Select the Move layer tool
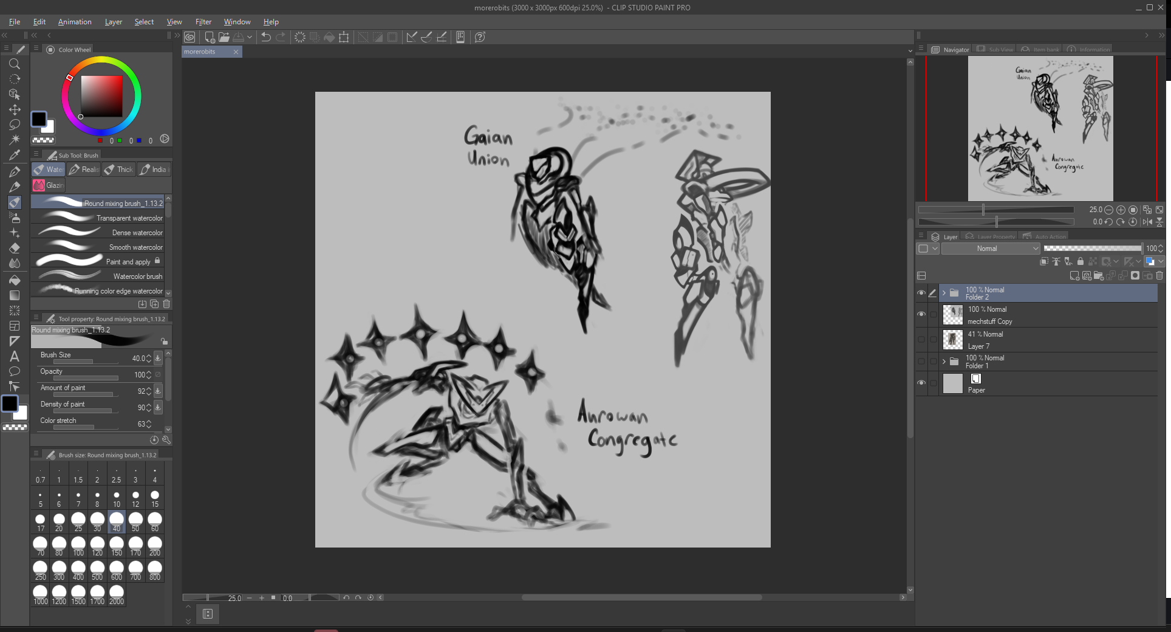The image size is (1171, 632). [15, 109]
